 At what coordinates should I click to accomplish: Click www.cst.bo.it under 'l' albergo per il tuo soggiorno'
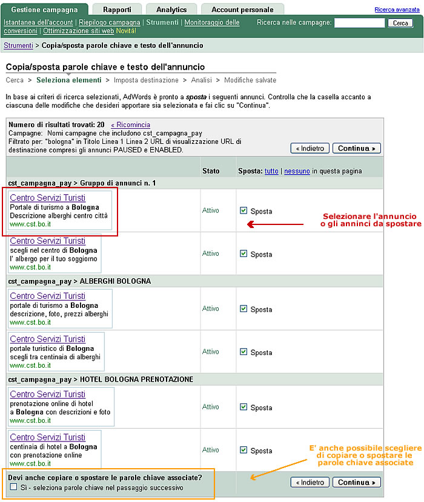point(30,267)
